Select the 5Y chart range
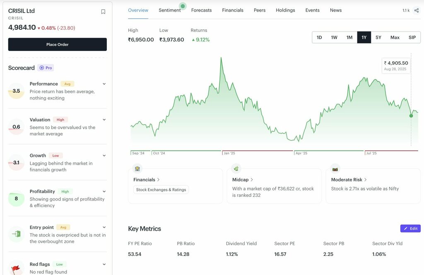This screenshot has height=275, width=424. [x=378, y=37]
